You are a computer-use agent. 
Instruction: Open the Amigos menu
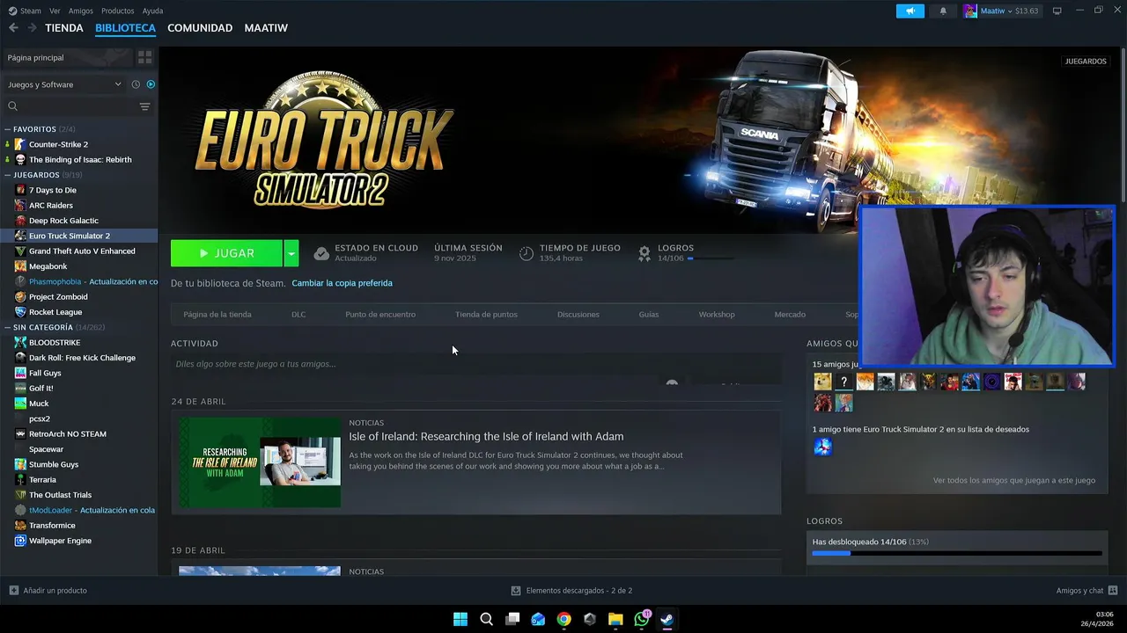(x=81, y=11)
